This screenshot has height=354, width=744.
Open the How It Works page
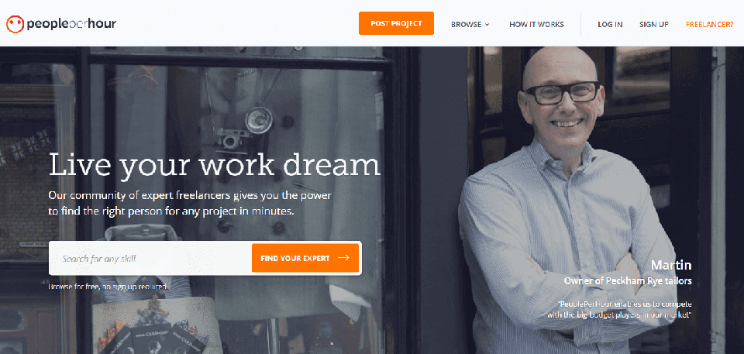536,24
